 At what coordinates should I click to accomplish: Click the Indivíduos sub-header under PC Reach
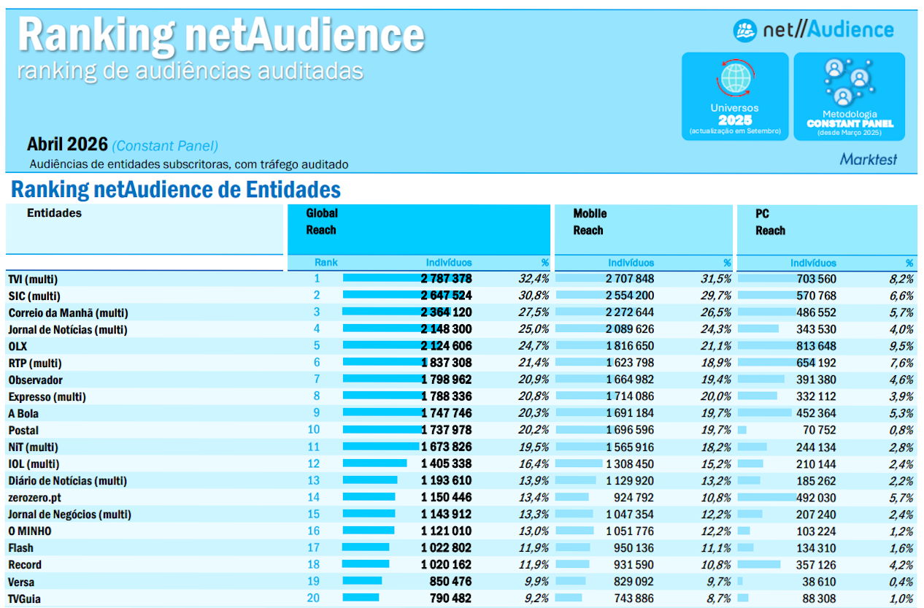pyautogui.click(x=813, y=263)
